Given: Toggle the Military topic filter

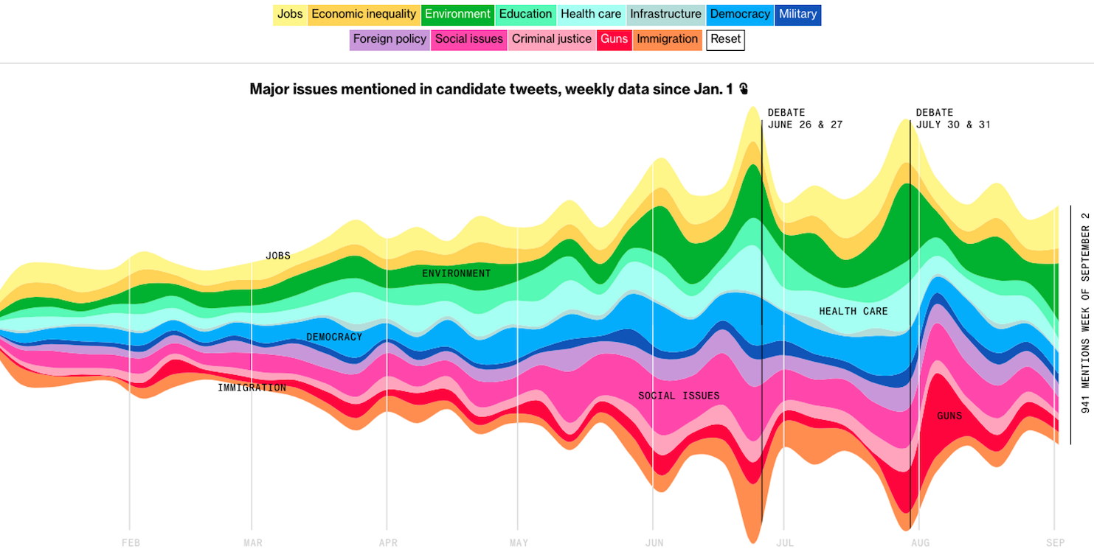Looking at the screenshot, I should point(797,14).
